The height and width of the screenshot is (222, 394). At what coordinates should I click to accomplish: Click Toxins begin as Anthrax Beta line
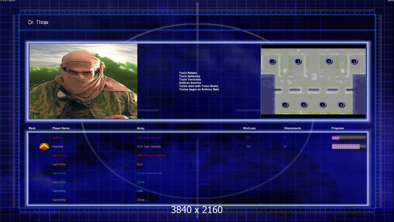pos(199,89)
